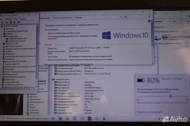Click Система и безопасность breadcrumb

[x=62, y=18]
